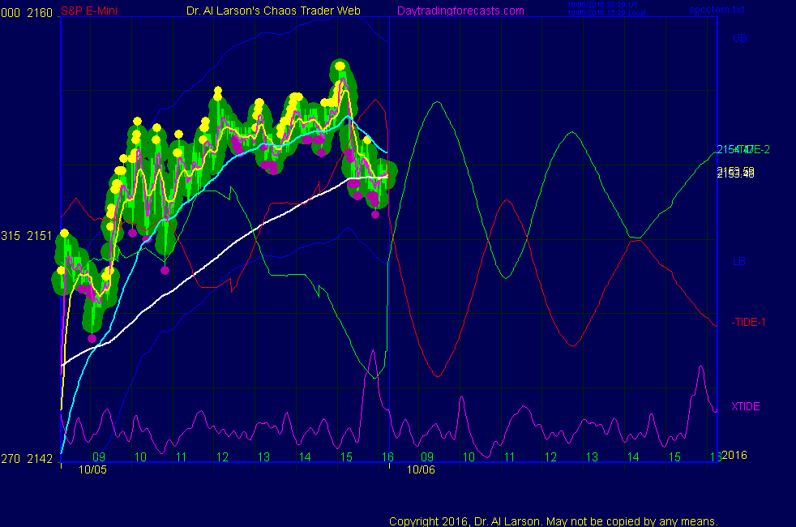Open Daytradingforecasts.com link text
The width and height of the screenshot is (796, 527).
pyautogui.click(x=460, y=11)
